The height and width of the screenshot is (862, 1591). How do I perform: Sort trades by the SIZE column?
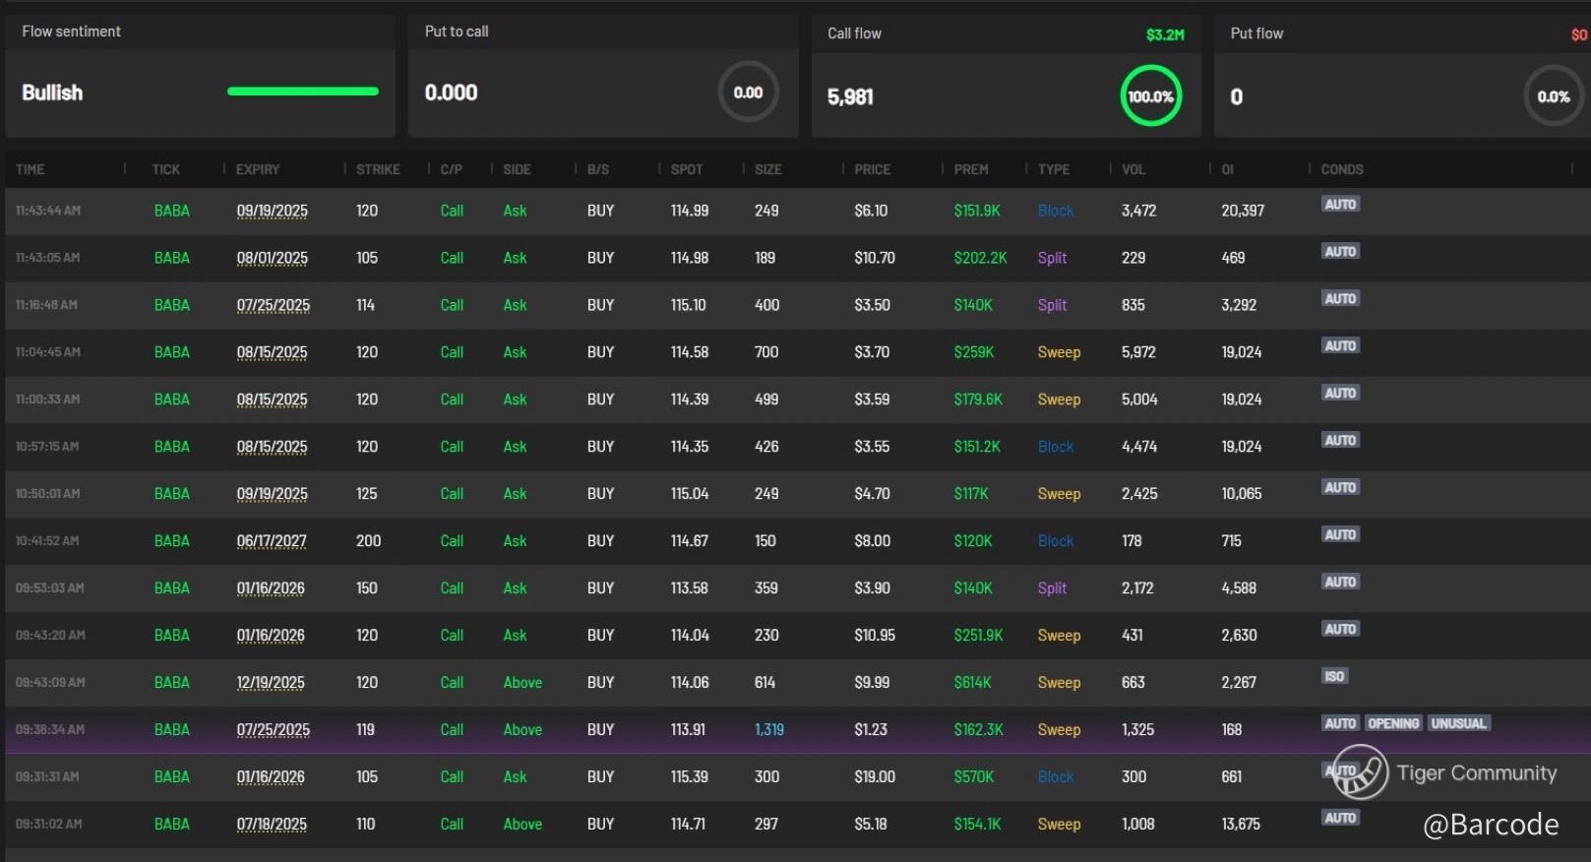768,169
